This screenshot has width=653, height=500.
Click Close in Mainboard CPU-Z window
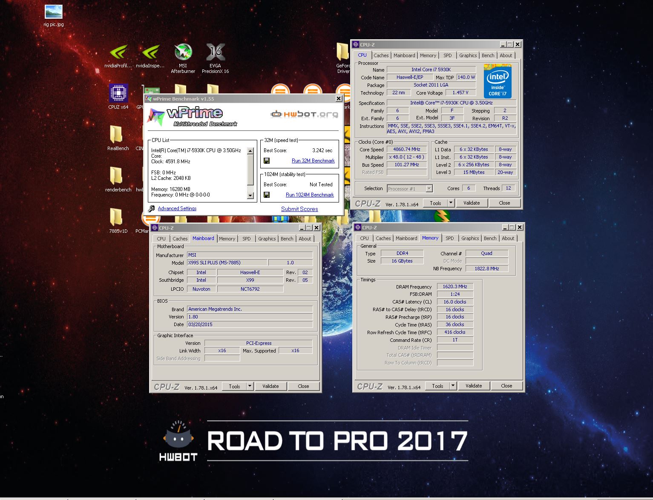click(303, 386)
